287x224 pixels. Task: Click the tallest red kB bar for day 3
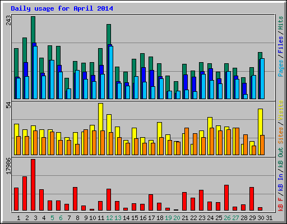[x=33, y=185]
